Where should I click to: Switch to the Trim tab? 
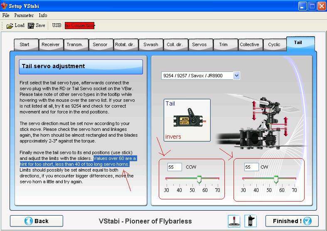226,44
